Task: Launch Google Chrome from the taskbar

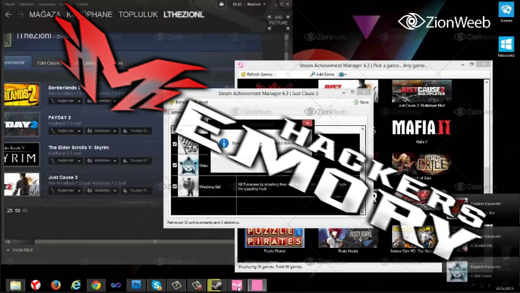Action: [96, 285]
